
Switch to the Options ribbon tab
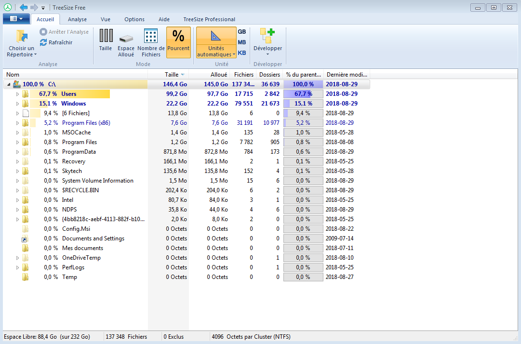pyautogui.click(x=134, y=19)
